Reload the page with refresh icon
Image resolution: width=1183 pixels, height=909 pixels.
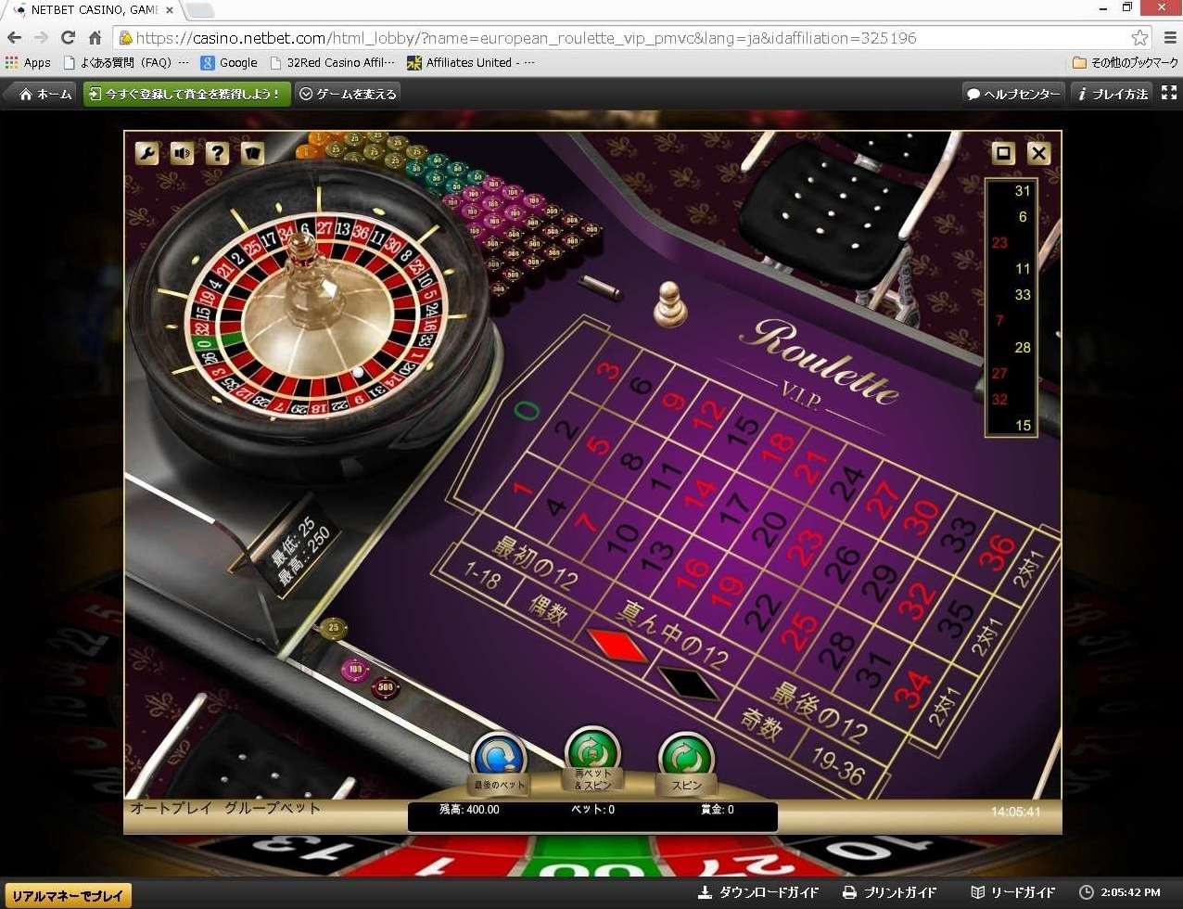point(68,38)
